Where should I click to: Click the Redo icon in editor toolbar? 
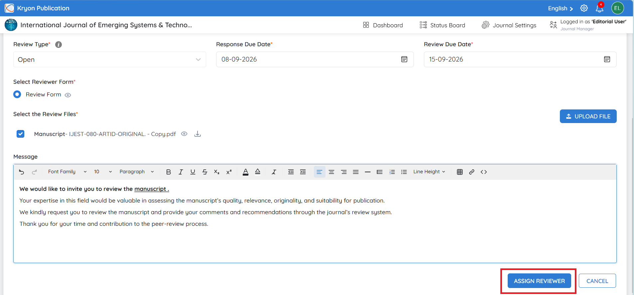pyautogui.click(x=34, y=172)
